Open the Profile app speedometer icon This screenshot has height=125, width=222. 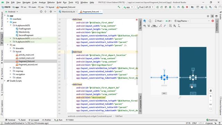(x=179, y=7)
